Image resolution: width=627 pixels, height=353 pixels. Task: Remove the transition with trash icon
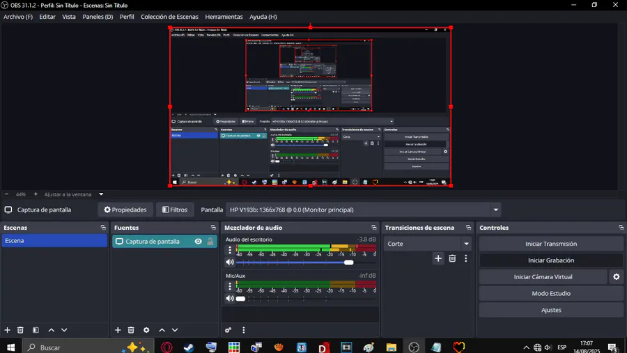pos(452,258)
